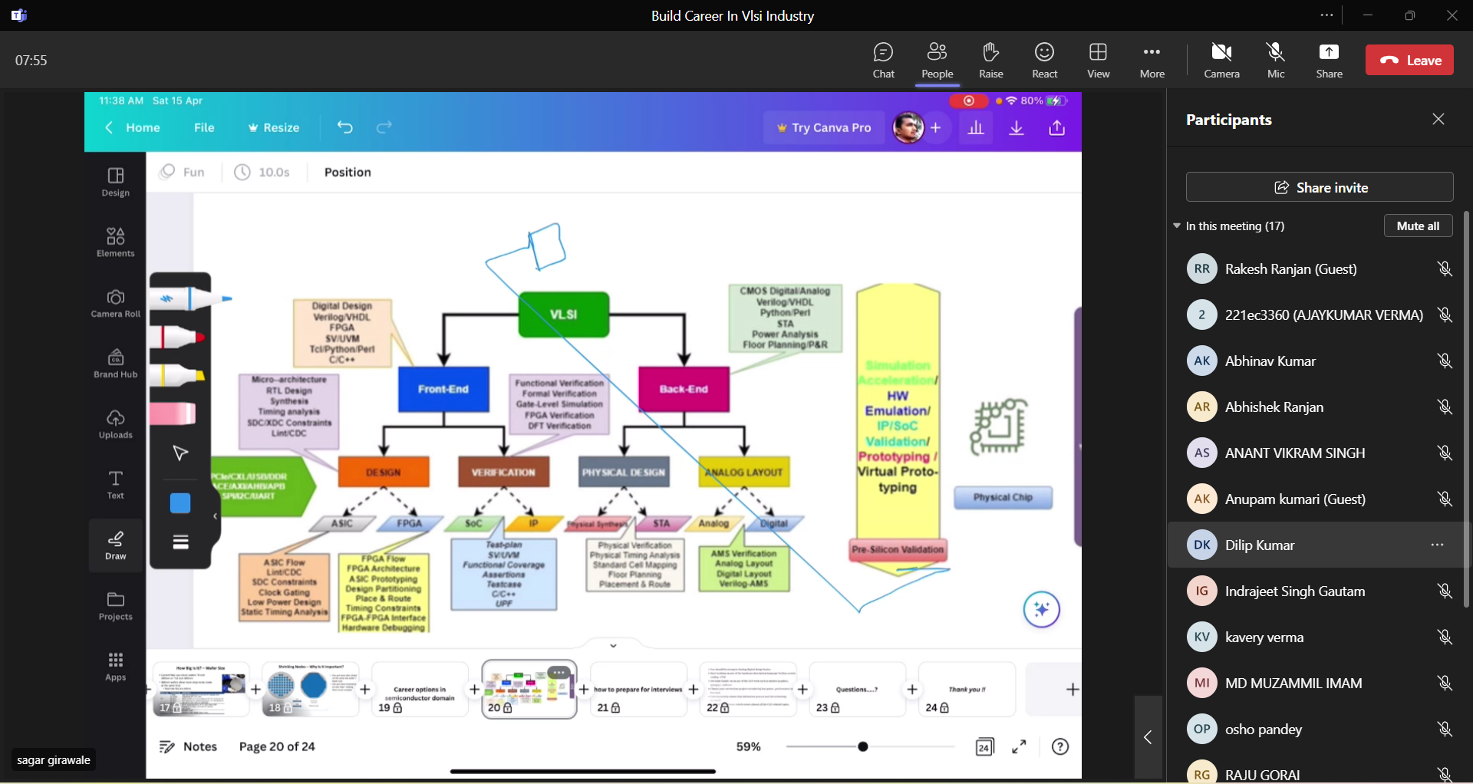Click the Share invite button
The width and height of the screenshot is (1473, 784).
coord(1320,187)
